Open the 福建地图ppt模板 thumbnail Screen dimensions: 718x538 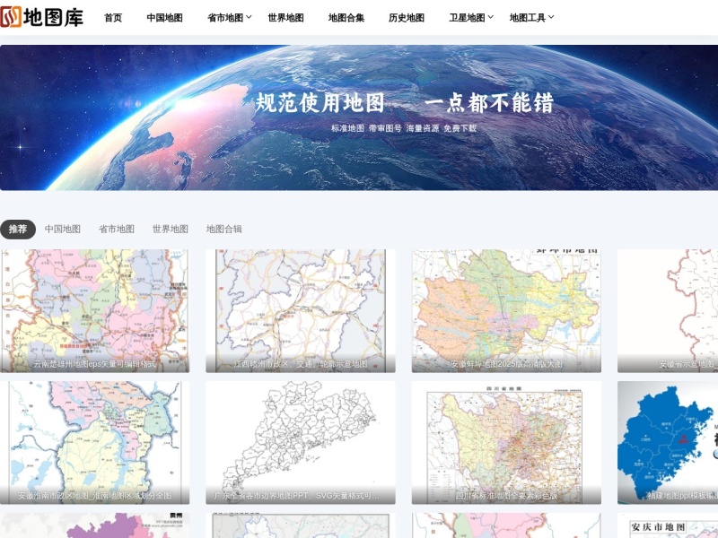668,442
